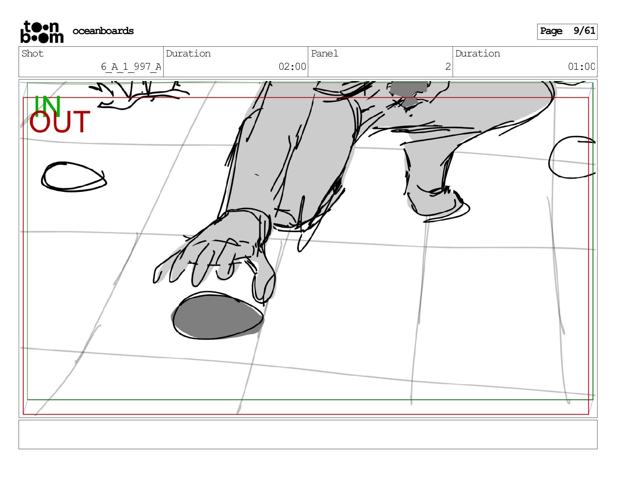The height and width of the screenshot is (477, 617).
Task: Click the 'Shot' header label
Action: (33, 53)
